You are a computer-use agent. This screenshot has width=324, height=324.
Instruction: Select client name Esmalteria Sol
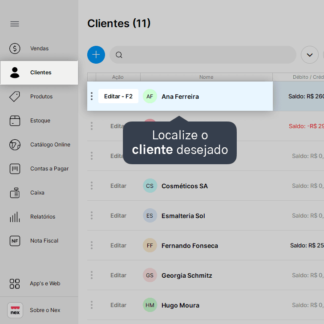183,216
